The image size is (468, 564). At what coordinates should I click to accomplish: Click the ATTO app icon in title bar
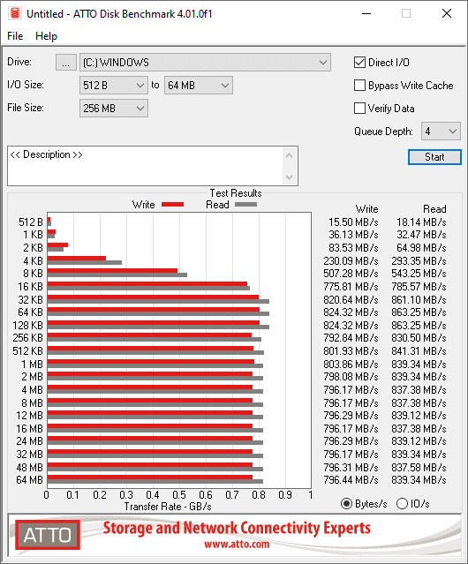click(x=15, y=13)
